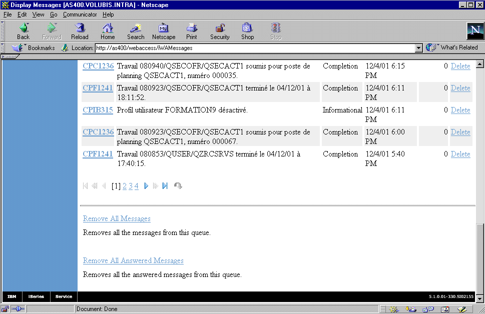Open What's Related
The height and width of the screenshot is (314, 485).
click(x=451, y=47)
